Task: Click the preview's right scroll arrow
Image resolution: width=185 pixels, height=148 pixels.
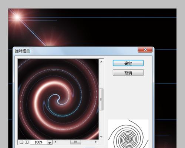Action: [x=96, y=142]
